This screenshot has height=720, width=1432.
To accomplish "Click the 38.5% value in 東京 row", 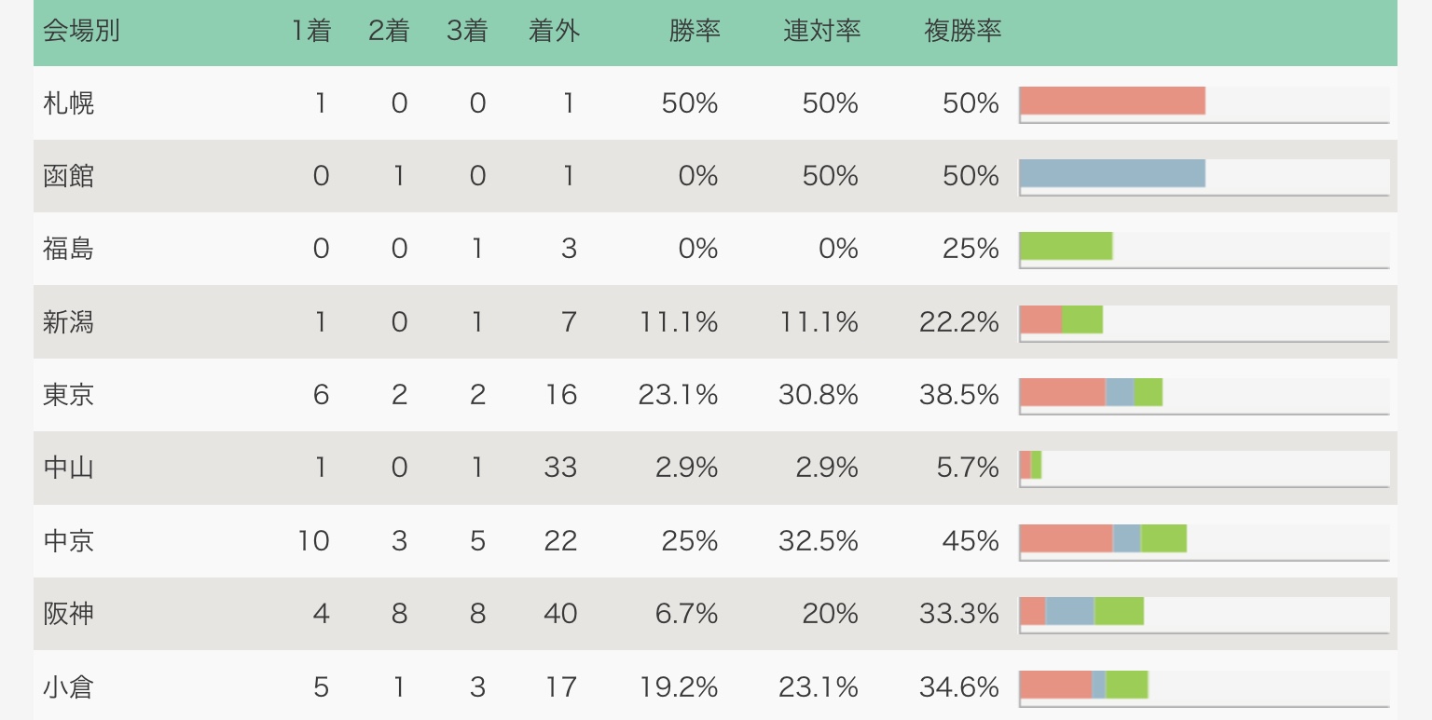I will click(958, 395).
